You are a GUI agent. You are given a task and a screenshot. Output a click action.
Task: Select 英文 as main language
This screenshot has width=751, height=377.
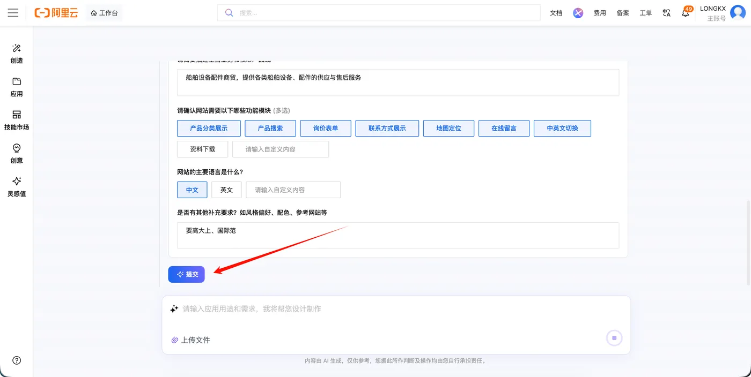pyautogui.click(x=226, y=190)
